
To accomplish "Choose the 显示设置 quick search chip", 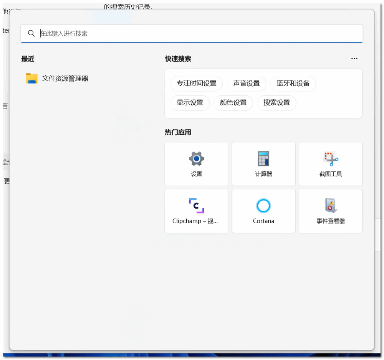I will [190, 103].
